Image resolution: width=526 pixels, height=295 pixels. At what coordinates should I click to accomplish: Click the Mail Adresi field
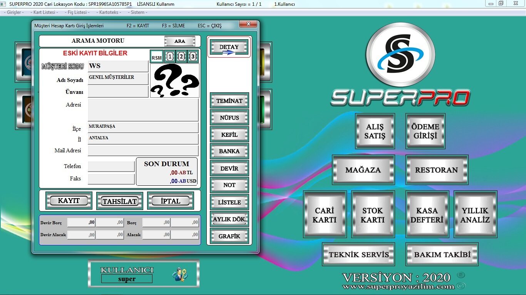[143, 150]
